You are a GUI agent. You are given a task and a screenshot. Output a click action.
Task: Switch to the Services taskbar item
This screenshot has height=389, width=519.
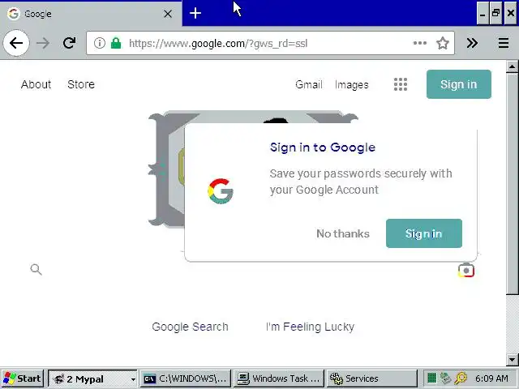[372, 378]
